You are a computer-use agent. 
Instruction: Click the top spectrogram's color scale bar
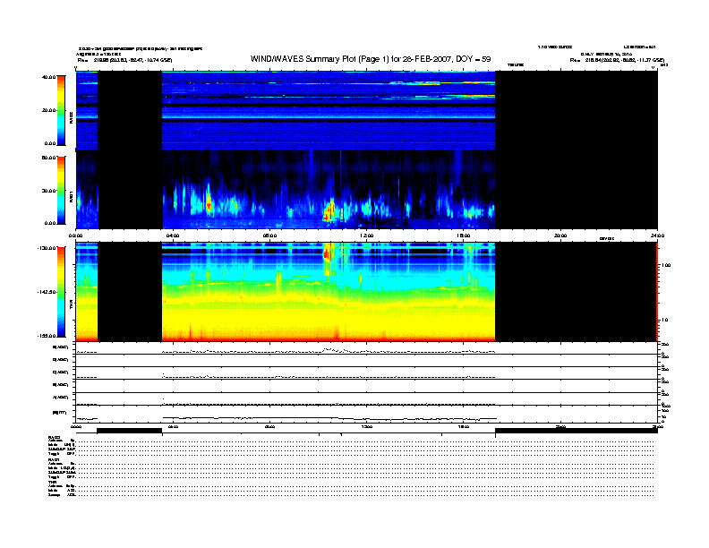[x=61, y=111]
